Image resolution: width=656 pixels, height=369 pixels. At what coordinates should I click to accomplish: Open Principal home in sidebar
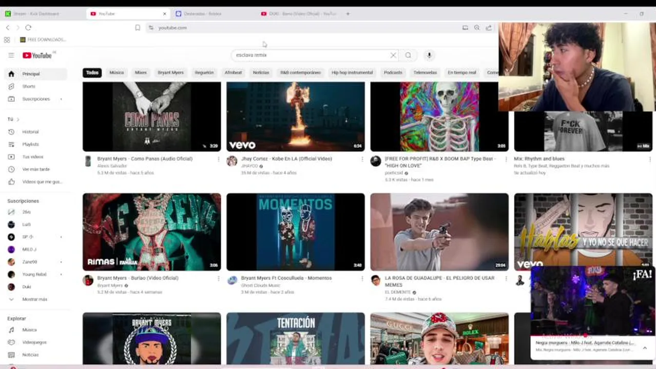click(36, 74)
